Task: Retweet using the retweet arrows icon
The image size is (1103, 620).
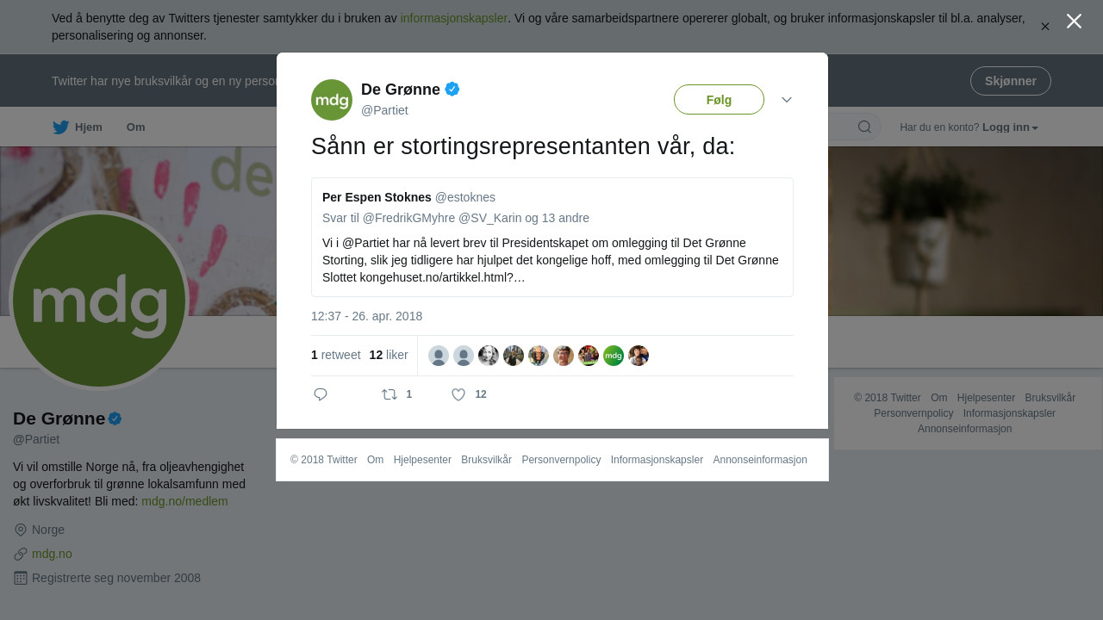Action: [x=389, y=394]
